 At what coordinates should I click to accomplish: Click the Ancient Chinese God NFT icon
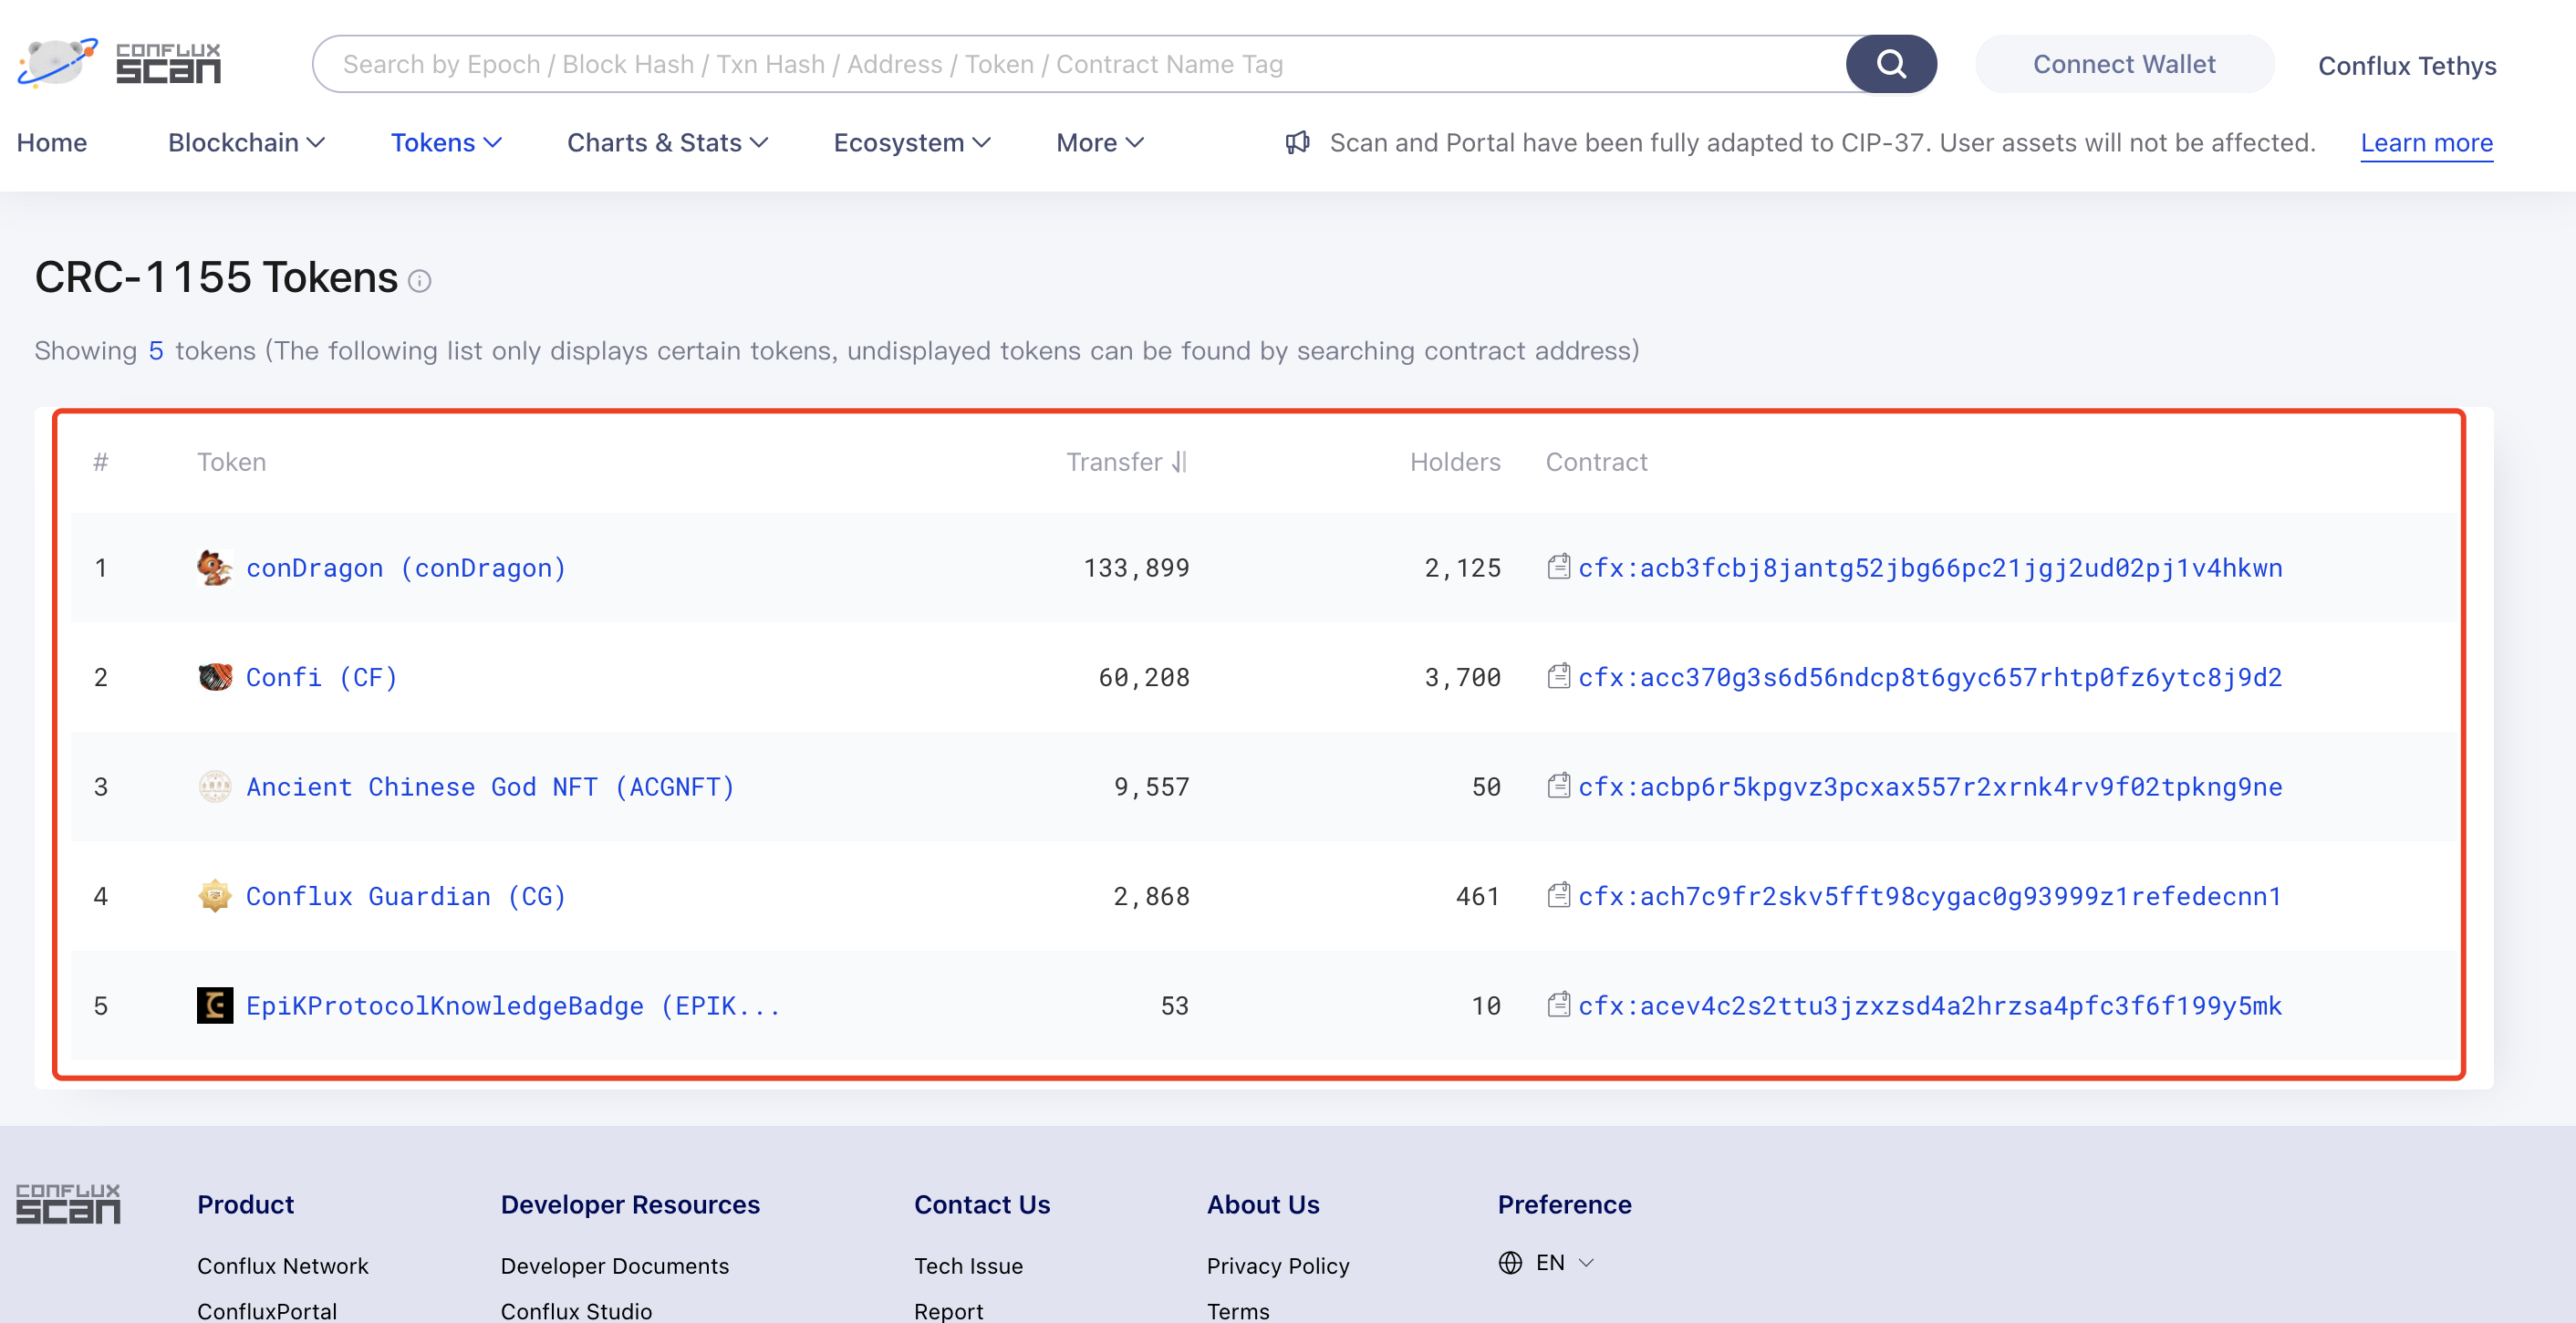point(215,787)
